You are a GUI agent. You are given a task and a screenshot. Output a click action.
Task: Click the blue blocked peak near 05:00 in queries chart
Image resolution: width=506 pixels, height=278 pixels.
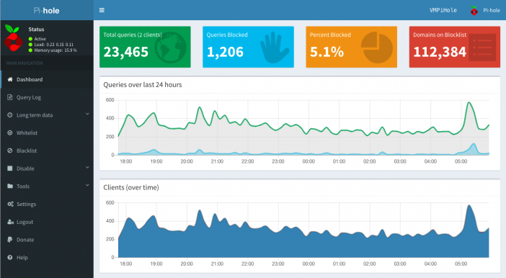click(474, 144)
